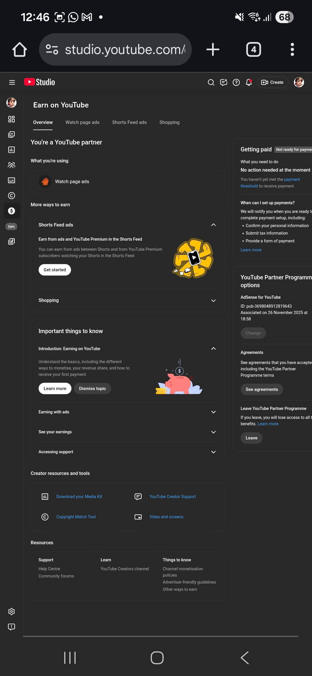Collapse the Shorts Feed ads section
312x676 pixels.
213,225
